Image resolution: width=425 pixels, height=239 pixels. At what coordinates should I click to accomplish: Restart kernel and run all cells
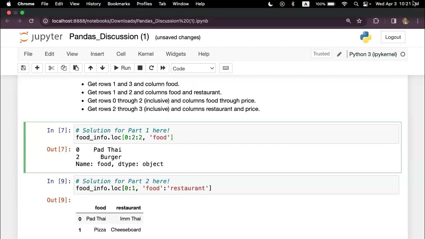pyautogui.click(x=163, y=68)
